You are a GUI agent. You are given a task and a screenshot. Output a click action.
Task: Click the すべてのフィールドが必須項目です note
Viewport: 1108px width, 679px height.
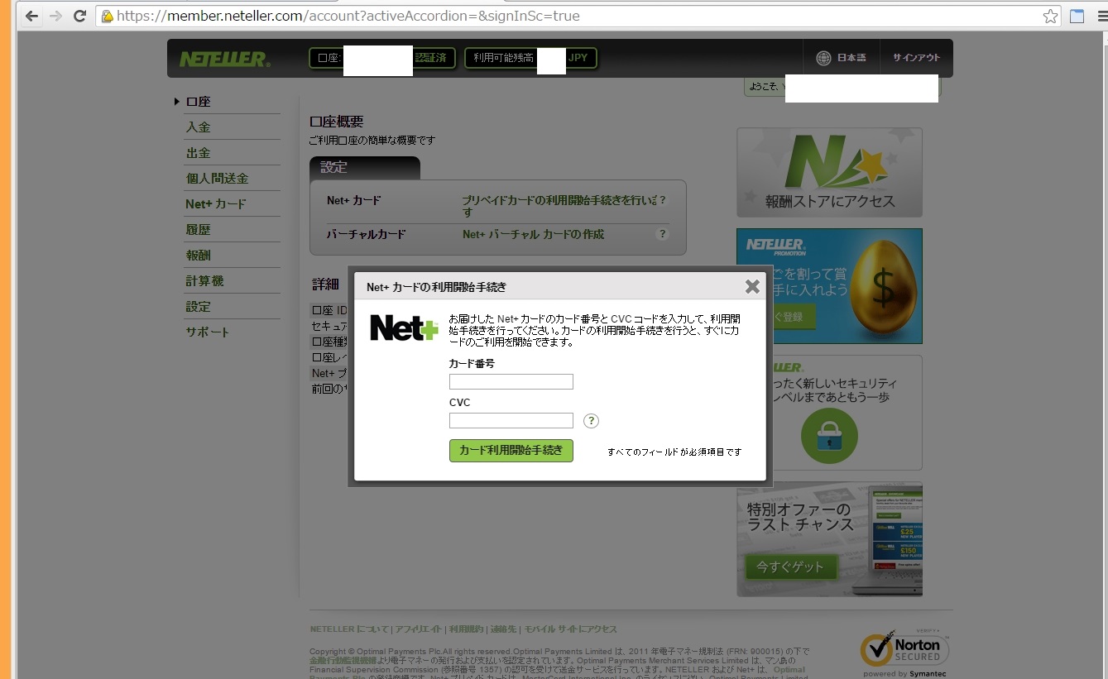click(x=674, y=452)
